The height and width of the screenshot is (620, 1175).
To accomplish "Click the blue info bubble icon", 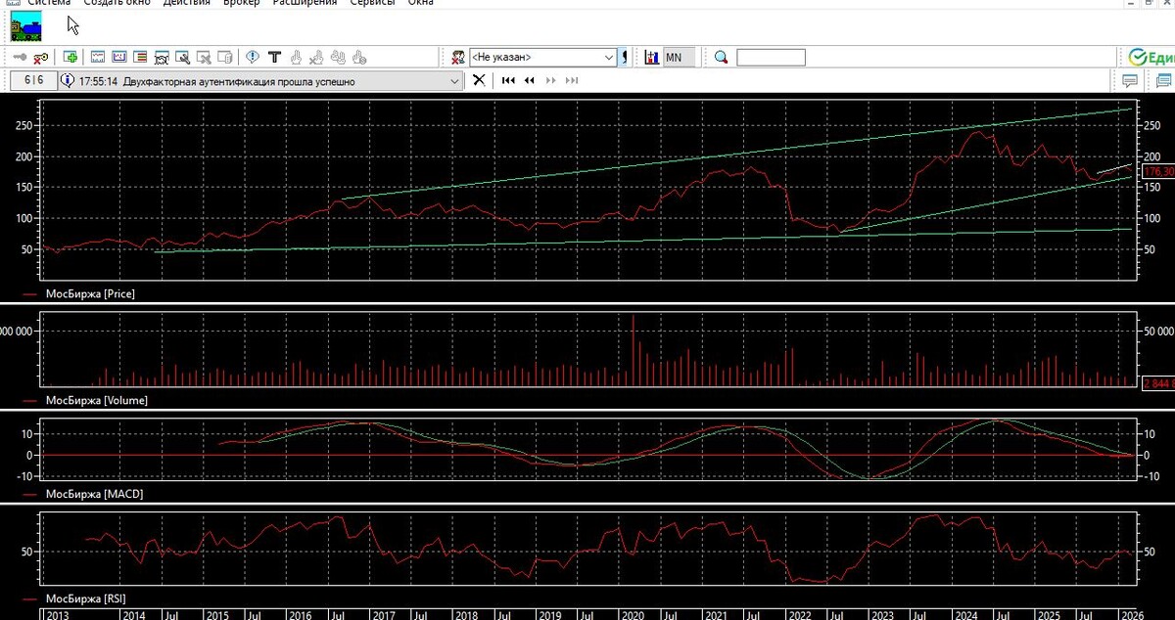I will [x=253, y=58].
